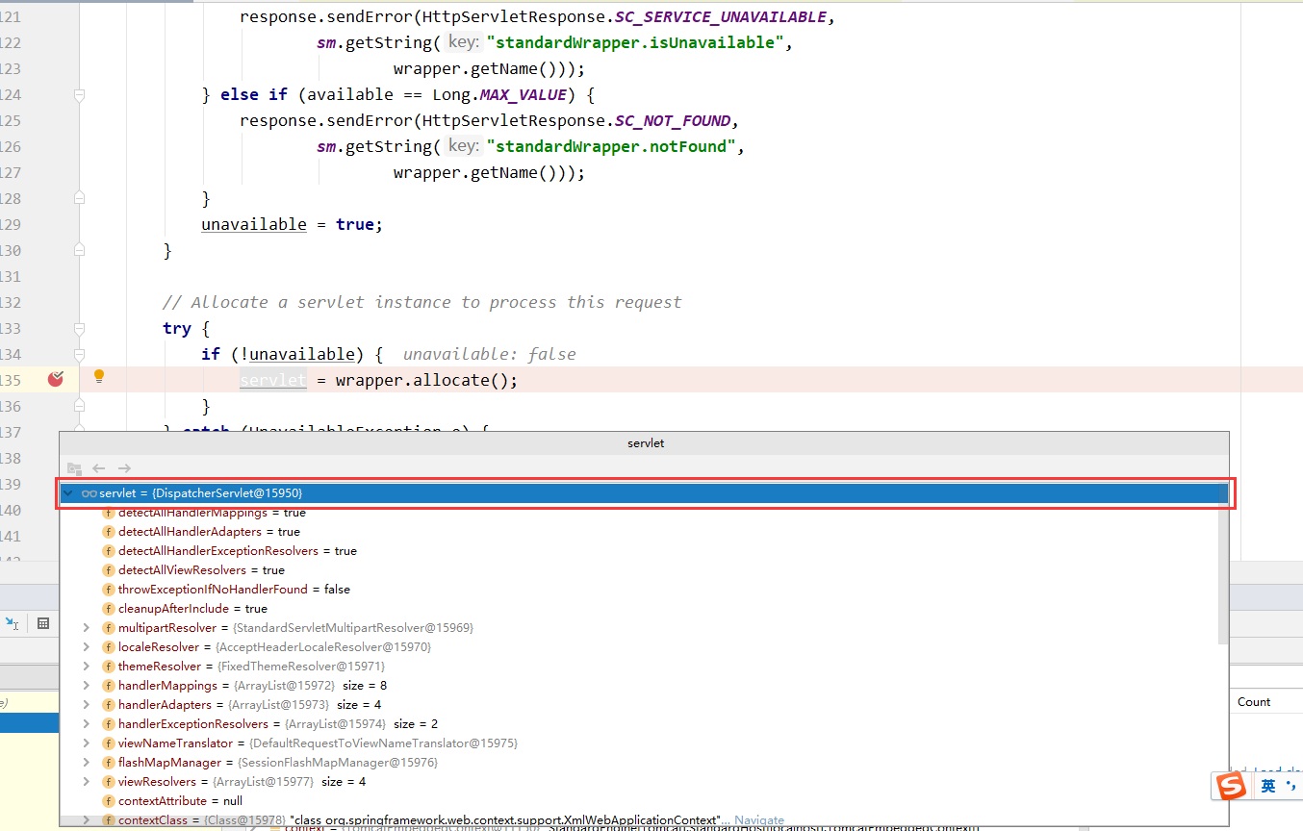Open the Evaluate Expression calculator icon
The width and height of the screenshot is (1303, 831).
[42, 623]
